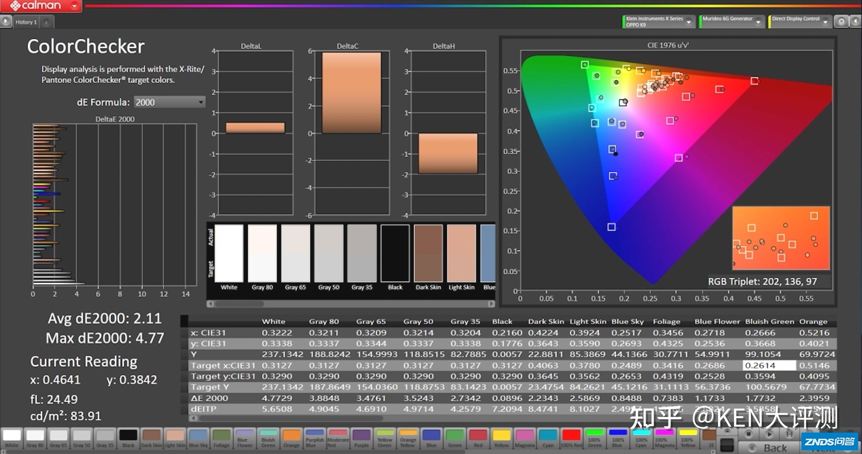Click the Bluish Green Target x cell 0.2614
This screenshot has width=862, height=454.
coord(769,365)
